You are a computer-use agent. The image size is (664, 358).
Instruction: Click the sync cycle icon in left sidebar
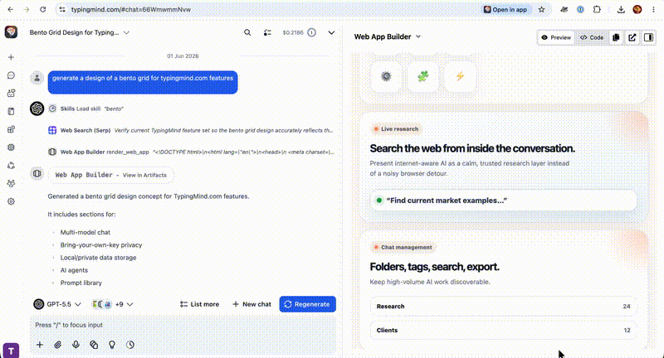click(x=11, y=165)
